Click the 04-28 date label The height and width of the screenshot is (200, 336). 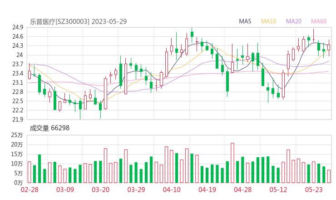(x=243, y=190)
